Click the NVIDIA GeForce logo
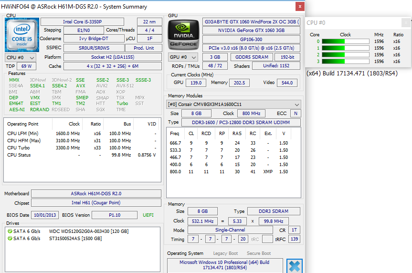 point(183,35)
